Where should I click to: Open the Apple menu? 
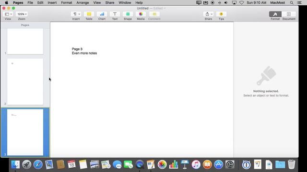click(x=6, y=2)
